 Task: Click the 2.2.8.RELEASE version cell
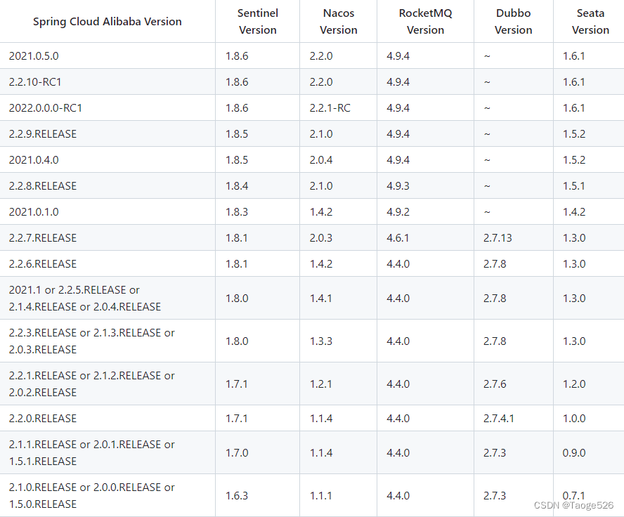(43, 186)
